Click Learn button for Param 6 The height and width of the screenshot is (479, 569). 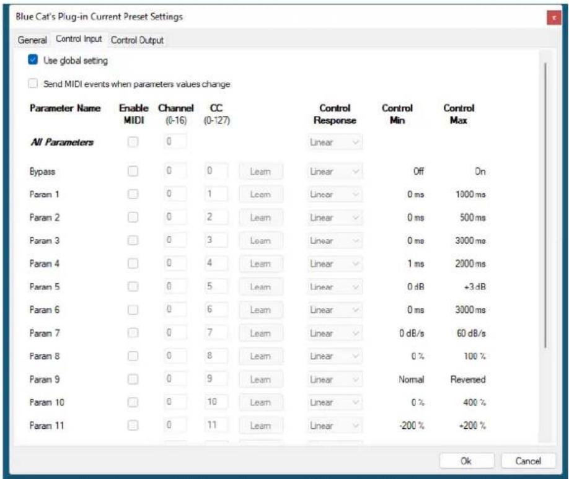(x=261, y=310)
